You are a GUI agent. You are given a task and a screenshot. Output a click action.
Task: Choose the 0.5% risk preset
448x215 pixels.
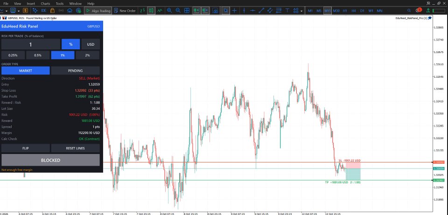point(38,55)
